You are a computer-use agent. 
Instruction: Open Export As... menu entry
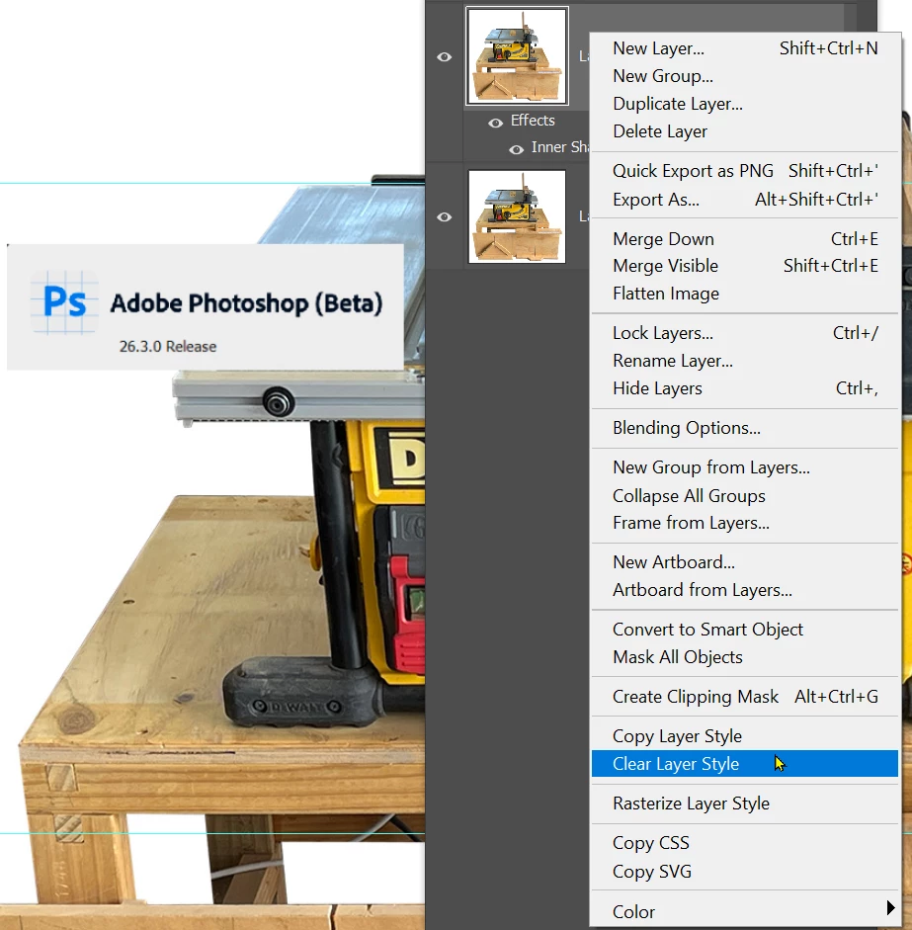tap(744, 200)
